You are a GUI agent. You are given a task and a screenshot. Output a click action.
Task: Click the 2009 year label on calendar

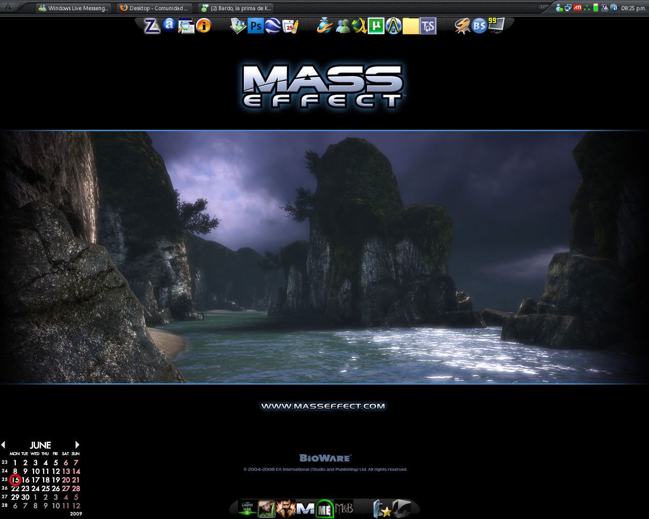click(76, 513)
